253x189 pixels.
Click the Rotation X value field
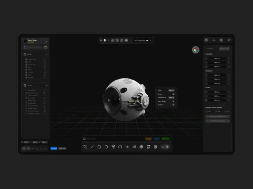217,75
